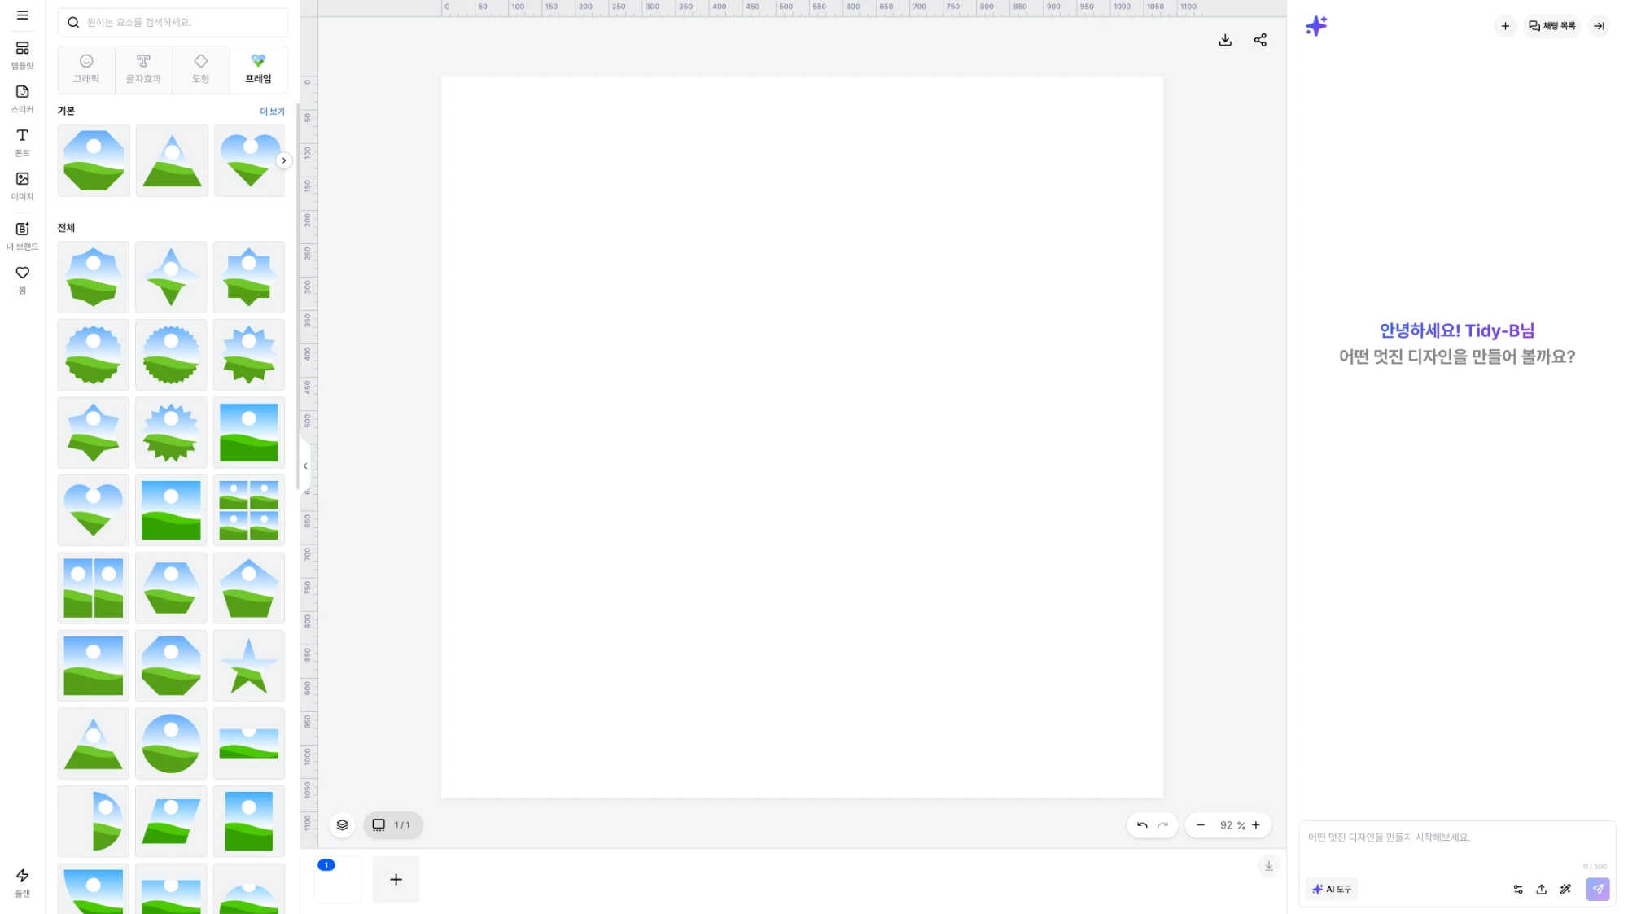The height and width of the screenshot is (914, 1628).
Task: Open the 내 브랜드 brand panel
Action: click(x=22, y=235)
